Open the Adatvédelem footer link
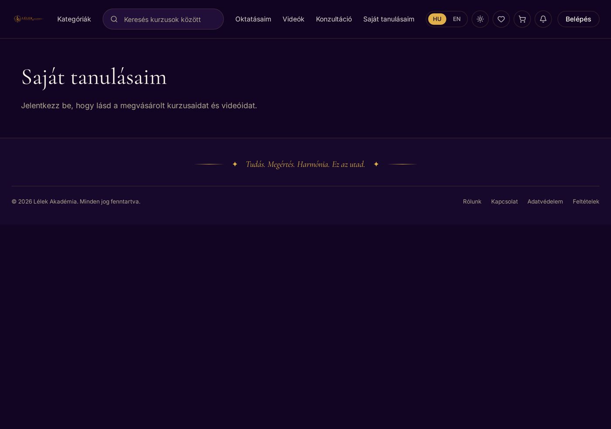The width and height of the screenshot is (611, 429). coord(545,201)
